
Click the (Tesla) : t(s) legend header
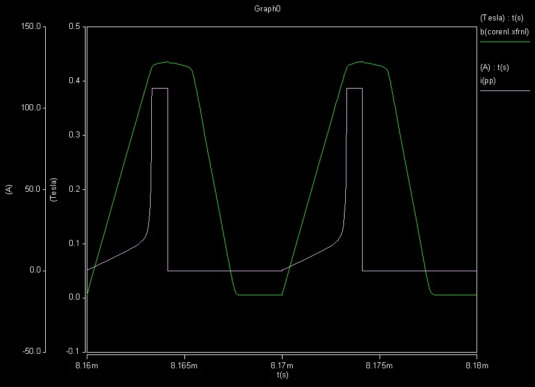pyautogui.click(x=501, y=18)
